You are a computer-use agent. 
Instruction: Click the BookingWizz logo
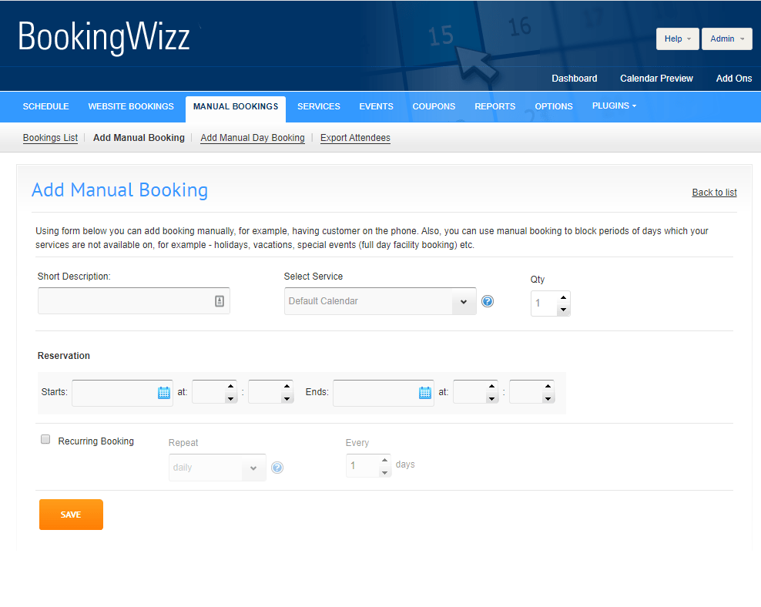click(x=104, y=38)
